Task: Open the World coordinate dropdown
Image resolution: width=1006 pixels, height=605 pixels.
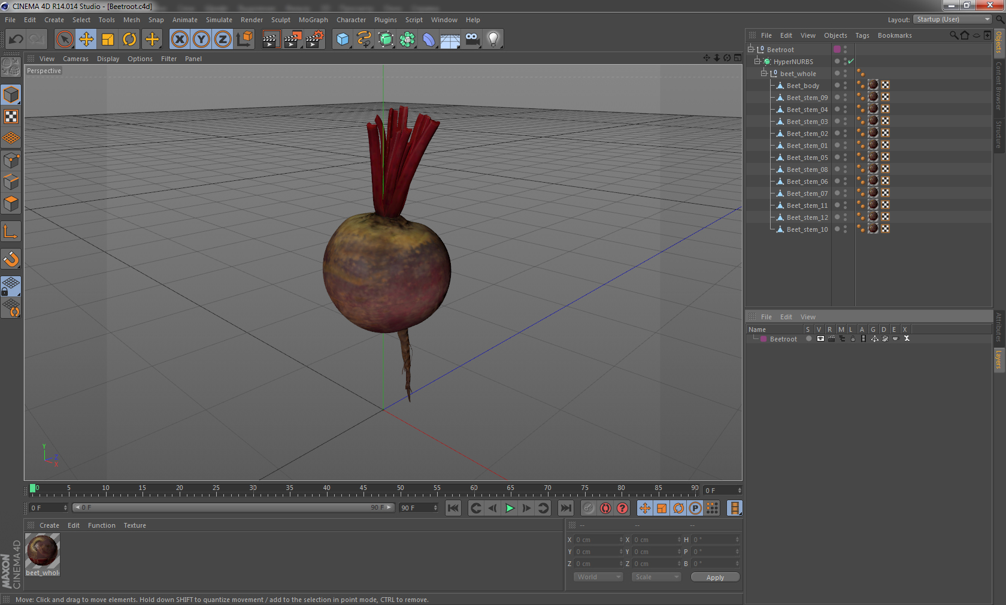Action: tap(598, 577)
